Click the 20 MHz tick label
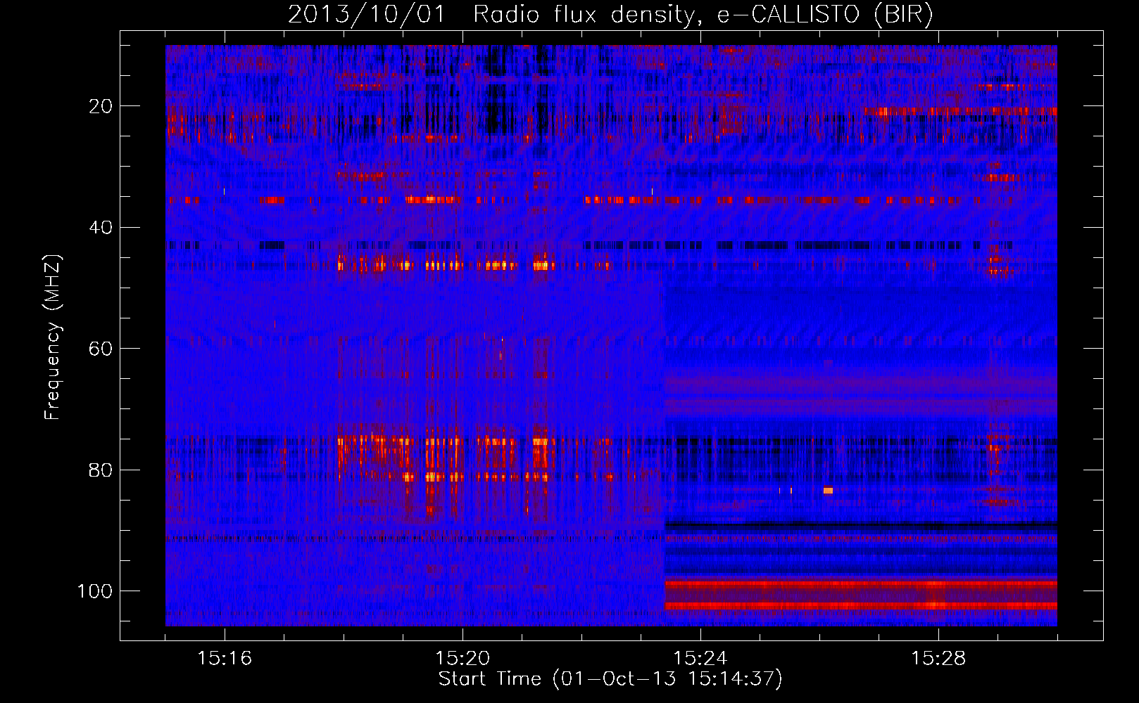The width and height of the screenshot is (1139, 703). (101, 106)
